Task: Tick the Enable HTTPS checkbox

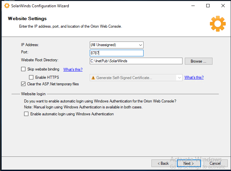Action: [31, 77]
